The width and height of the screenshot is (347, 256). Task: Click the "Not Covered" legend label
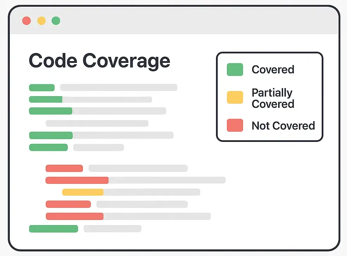283,126
